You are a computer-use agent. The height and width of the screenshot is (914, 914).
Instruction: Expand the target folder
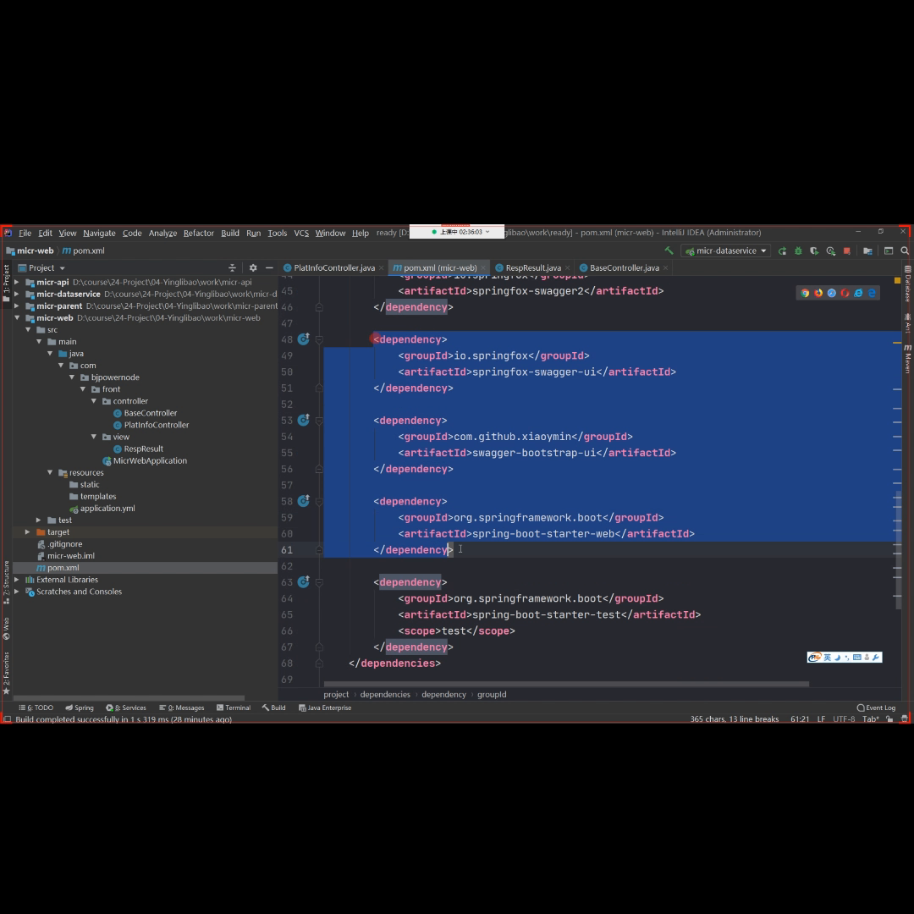pos(27,532)
